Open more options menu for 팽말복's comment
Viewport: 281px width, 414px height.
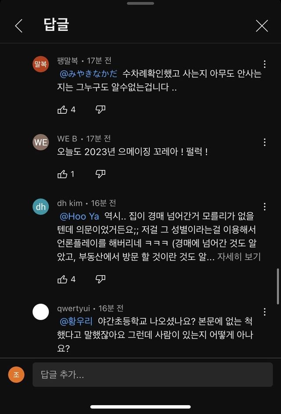coord(265,64)
